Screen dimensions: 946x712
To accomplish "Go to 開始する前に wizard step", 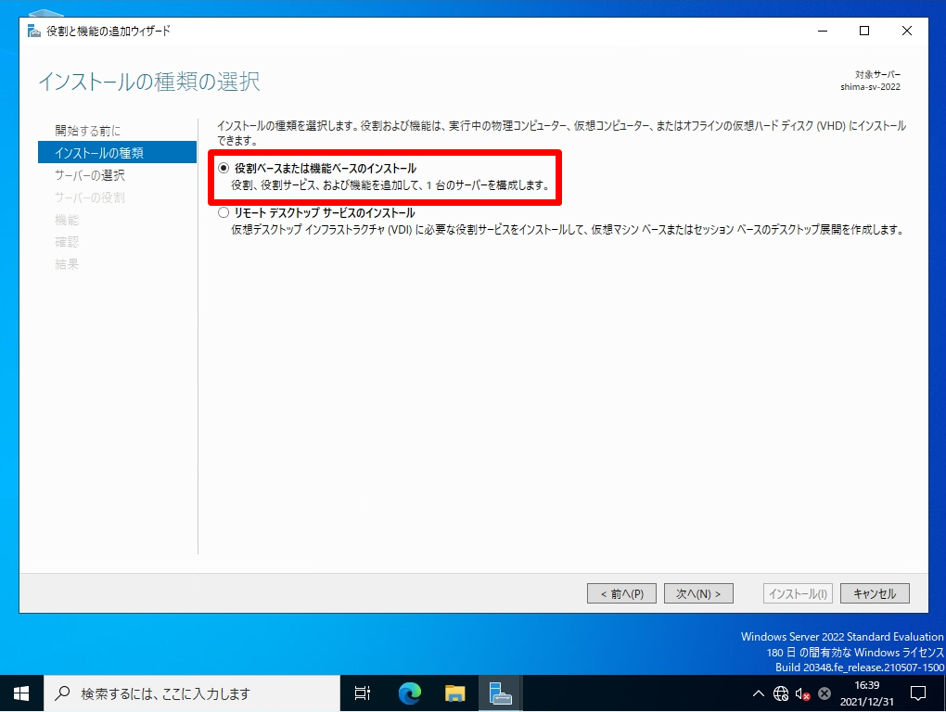I will [x=87, y=130].
